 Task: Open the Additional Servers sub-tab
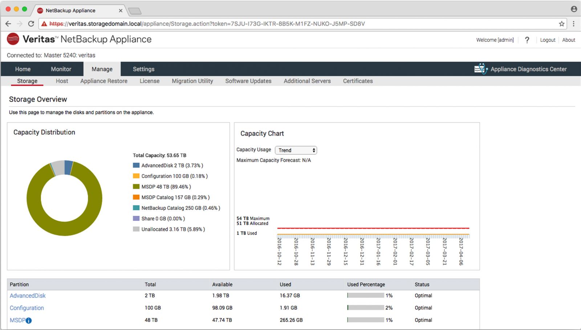(307, 81)
